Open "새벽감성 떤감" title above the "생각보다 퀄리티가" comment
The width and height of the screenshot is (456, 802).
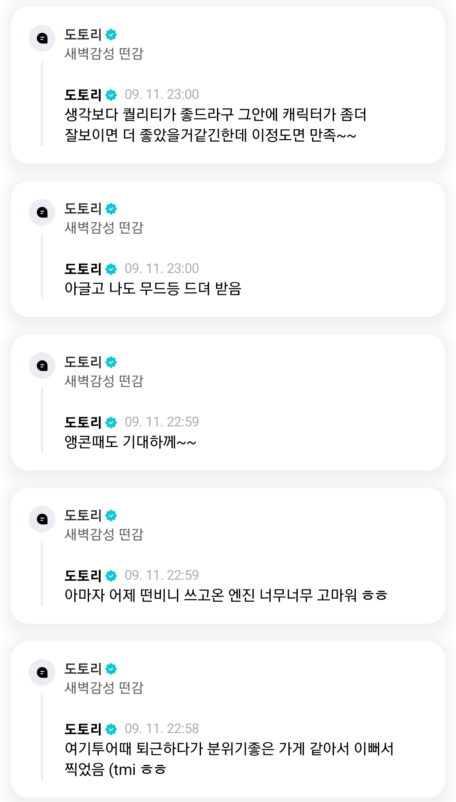pyautogui.click(x=104, y=54)
